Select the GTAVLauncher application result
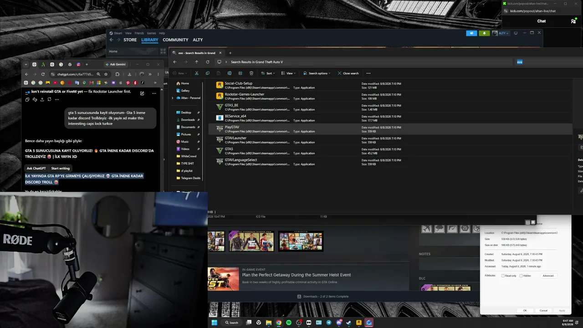 [x=390, y=140]
